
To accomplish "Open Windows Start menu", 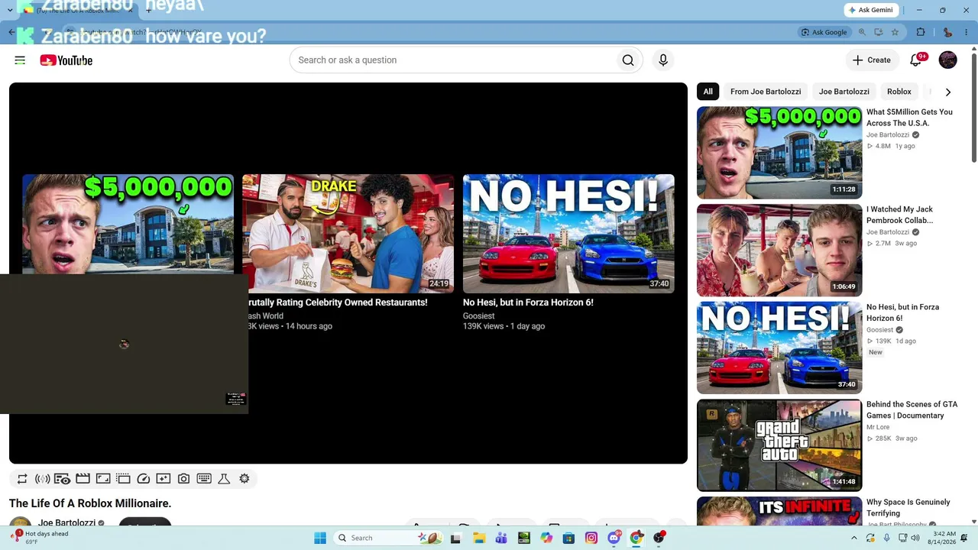I will click(320, 538).
